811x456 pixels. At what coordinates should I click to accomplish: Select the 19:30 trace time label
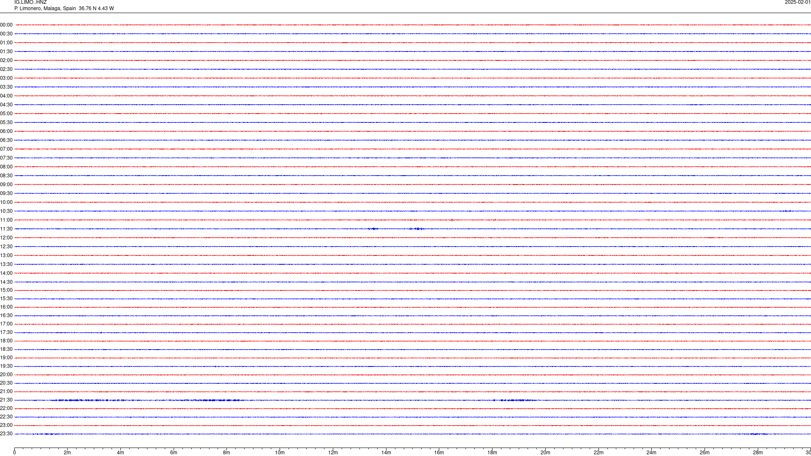point(6,366)
